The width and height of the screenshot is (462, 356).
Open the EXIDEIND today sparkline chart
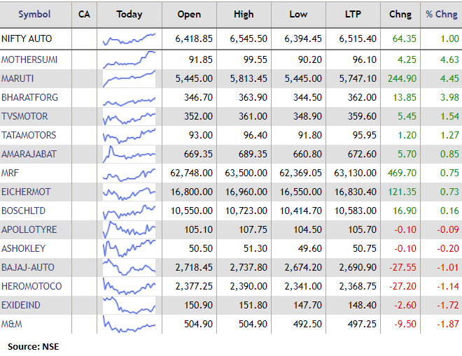pyautogui.click(x=129, y=305)
